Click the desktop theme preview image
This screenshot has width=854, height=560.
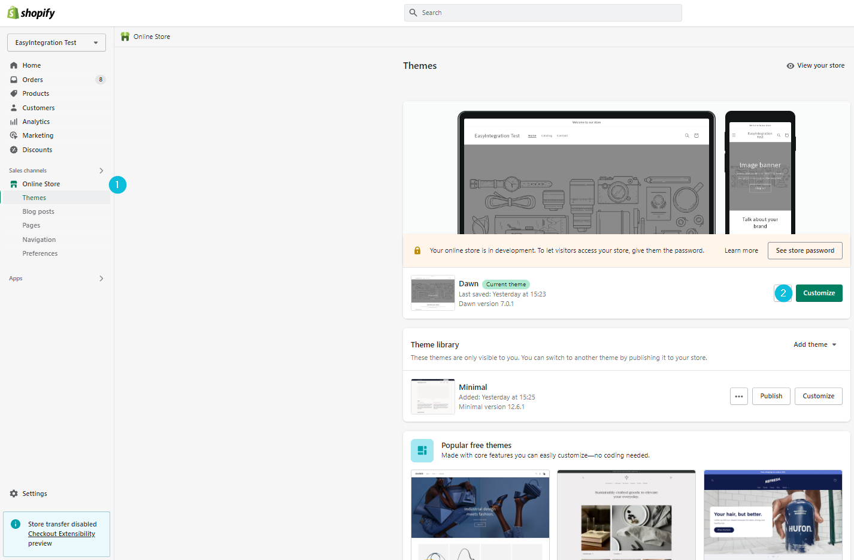[586, 172]
